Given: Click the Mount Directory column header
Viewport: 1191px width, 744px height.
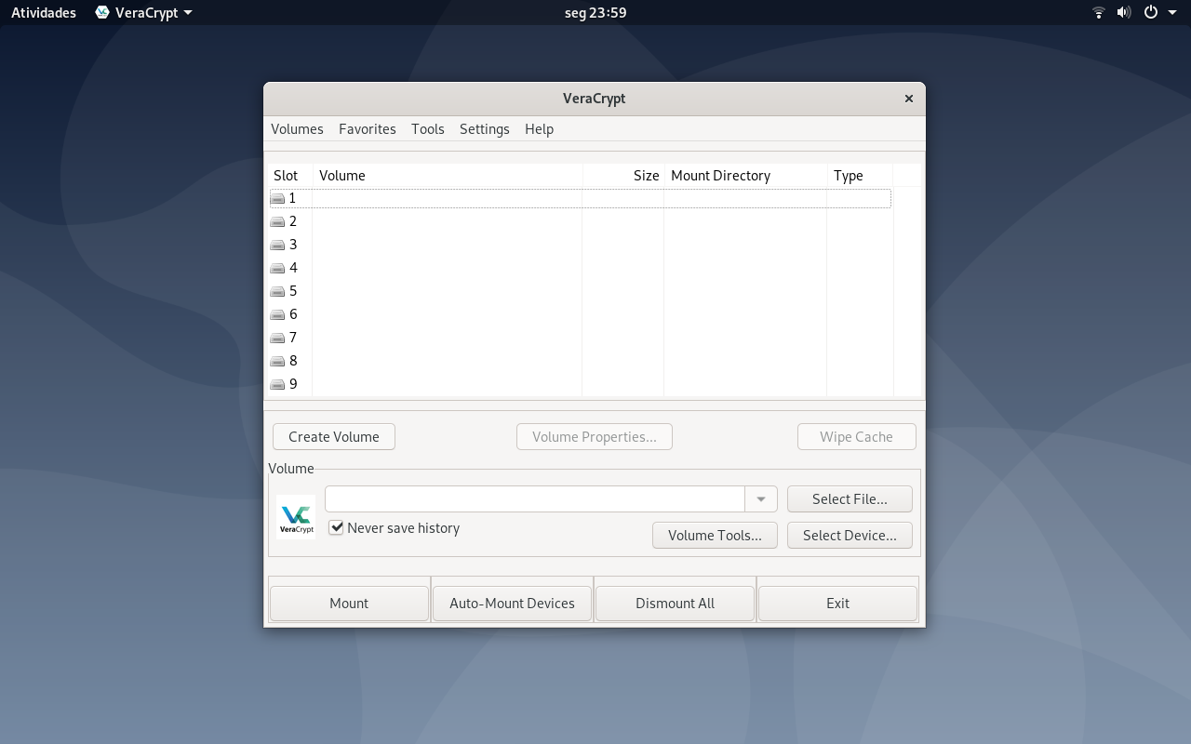Looking at the screenshot, I should 745,176.
